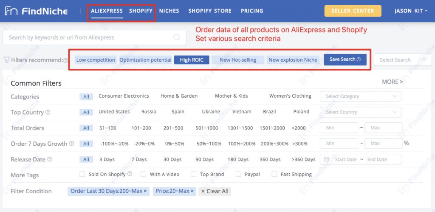
Task: Select growth range >300%
Action: click(x=300, y=144)
